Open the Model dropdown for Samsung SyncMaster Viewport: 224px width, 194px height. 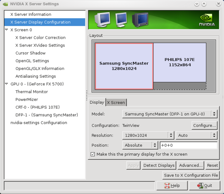pos(169,114)
